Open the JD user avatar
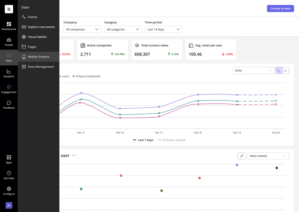Viewport: 299px width, 212px height. [9, 205]
